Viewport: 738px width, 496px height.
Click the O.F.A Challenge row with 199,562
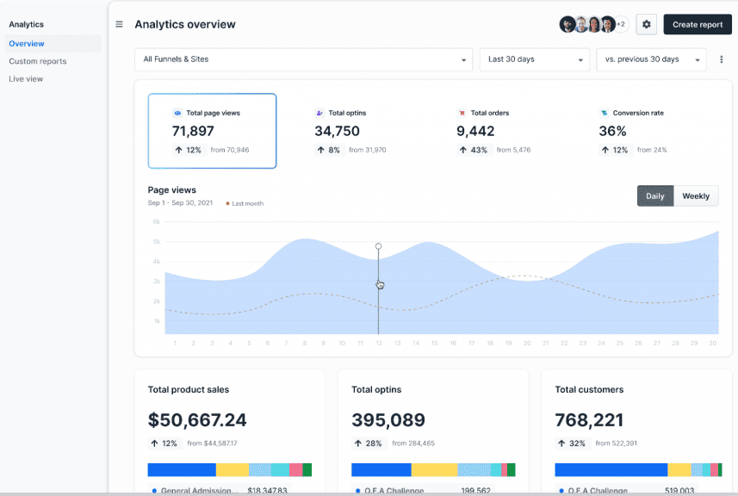tap(423, 490)
